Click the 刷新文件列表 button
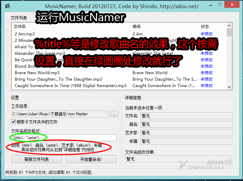243x181 pixels. 37,159
